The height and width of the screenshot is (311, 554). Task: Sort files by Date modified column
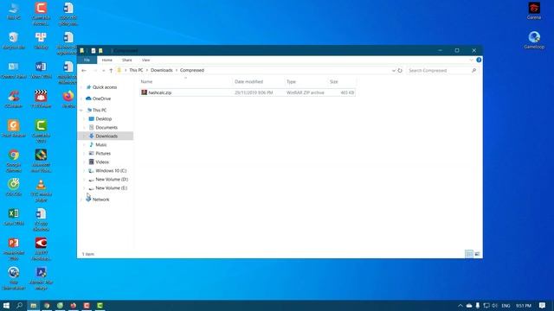258,81
